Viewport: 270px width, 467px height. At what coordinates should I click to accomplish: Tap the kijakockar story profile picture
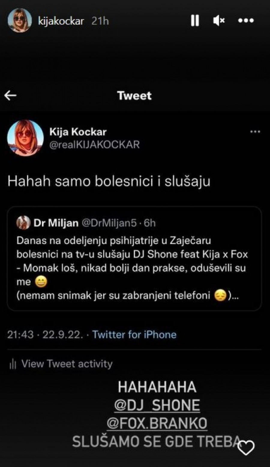20,20
